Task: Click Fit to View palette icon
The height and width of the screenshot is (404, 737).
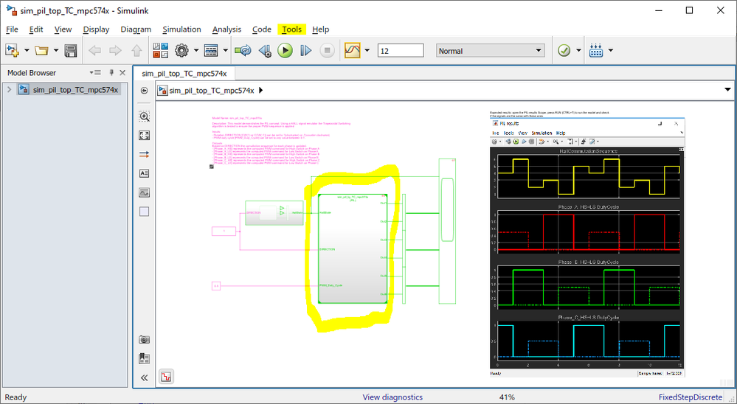Action: coord(145,136)
